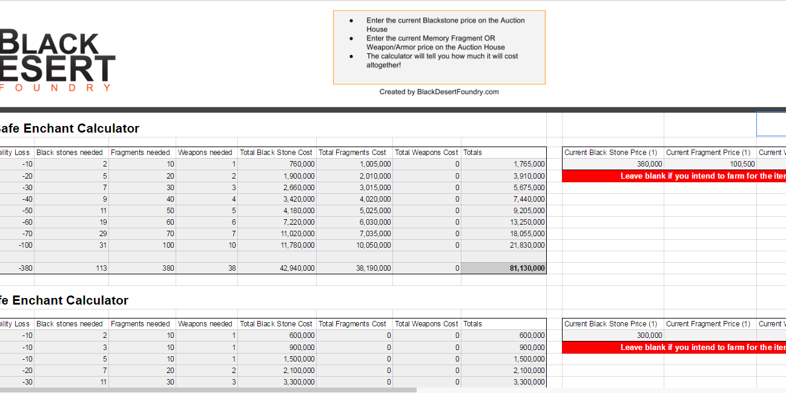Click the lower 'Safe Enchant Calculator' heading
The width and height of the screenshot is (786, 393).
[x=64, y=300]
